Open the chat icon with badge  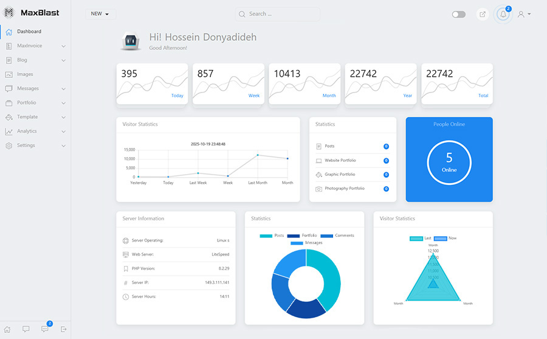(44, 329)
